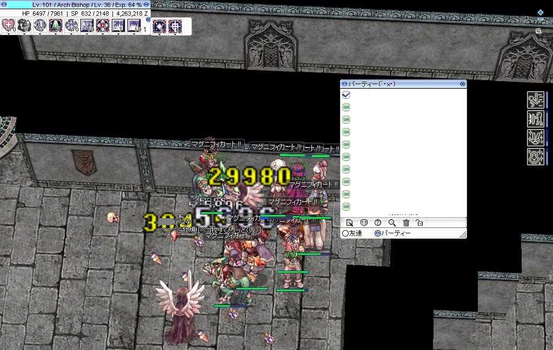Screen dimensions: 553x350
Task: Use the round swirling-sparkle skill icon
Action: (x=71, y=26)
